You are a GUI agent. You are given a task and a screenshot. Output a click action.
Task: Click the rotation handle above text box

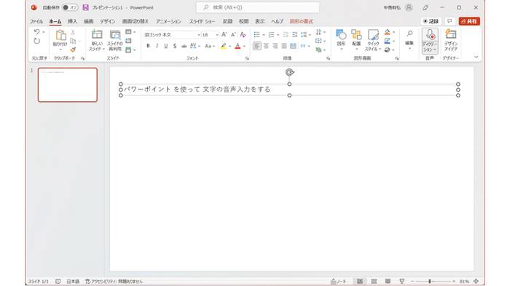pos(289,72)
